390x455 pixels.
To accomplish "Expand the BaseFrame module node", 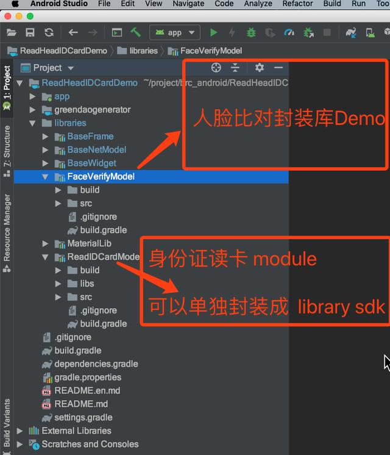I will pos(46,137).
